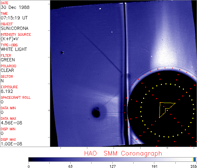The height and width of the screenshot is (168, 197).
Task: Select the data max value '4.56E-08'
Action: (10, 123)
